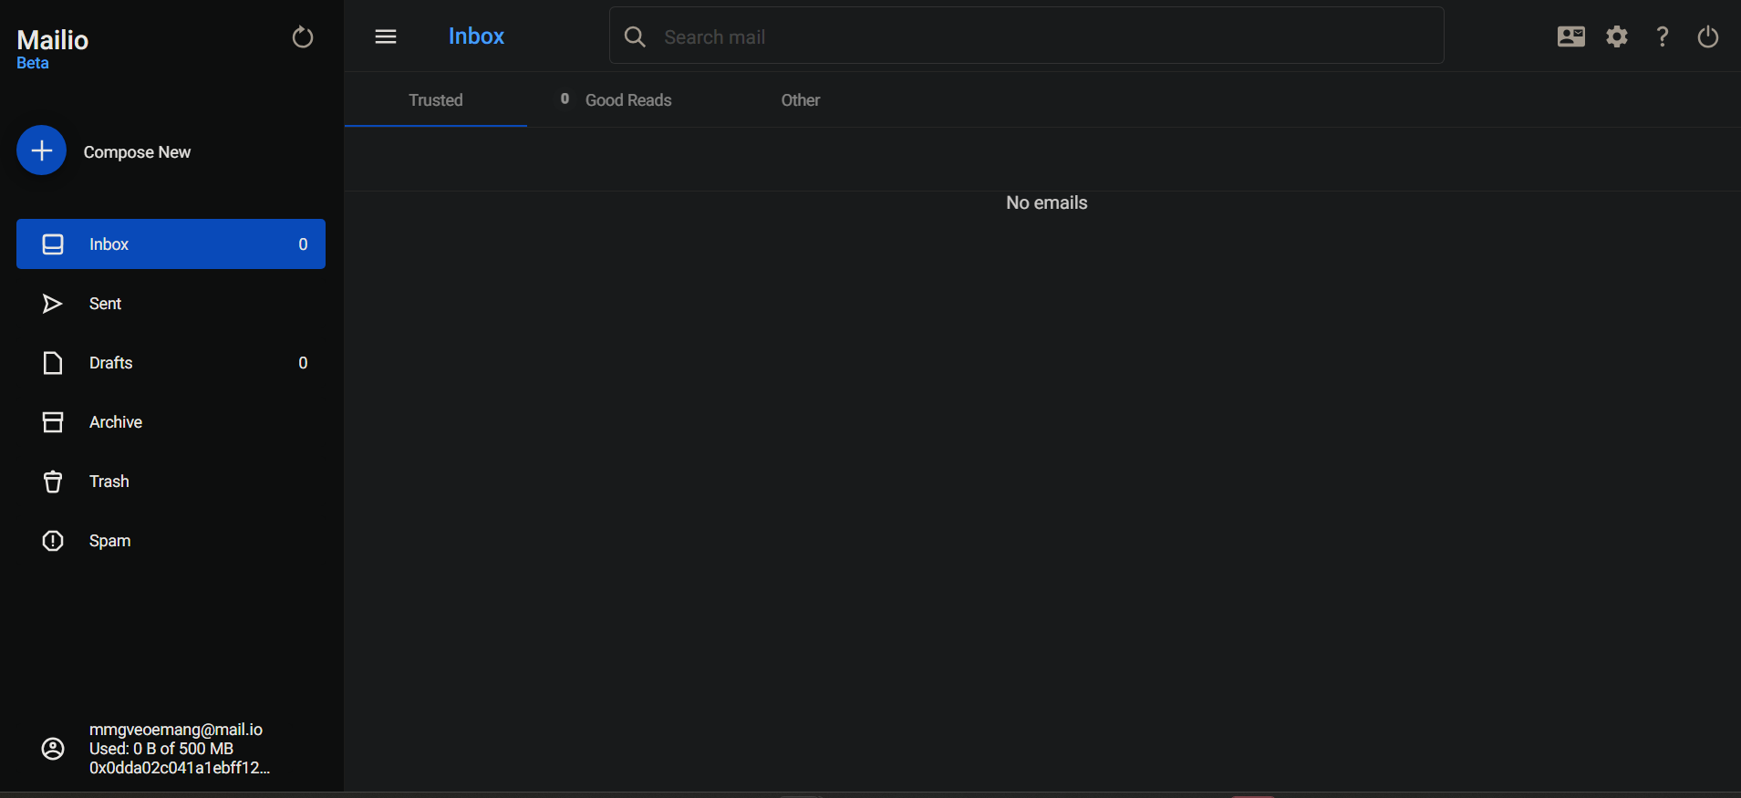Click the search magnifier icon
This screenshot has width=1741, height=798.
point(635,37)
